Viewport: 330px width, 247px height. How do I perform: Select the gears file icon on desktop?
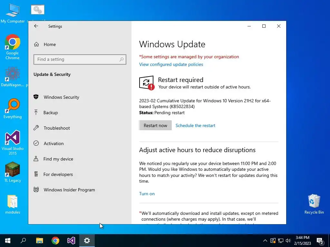[38, 10]
